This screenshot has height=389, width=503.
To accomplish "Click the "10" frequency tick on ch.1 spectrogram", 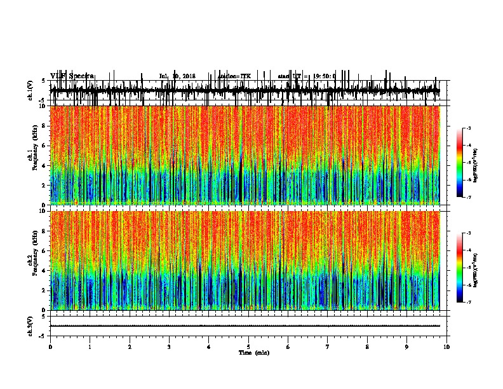I will tap(43, 106).
